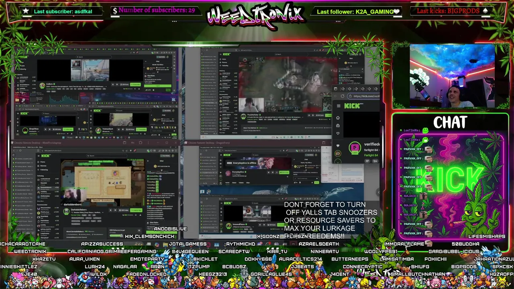Open Home in DarksideReborn window sidebar
The height and width of the screenshot is (289, 514).
click(41, 162)
